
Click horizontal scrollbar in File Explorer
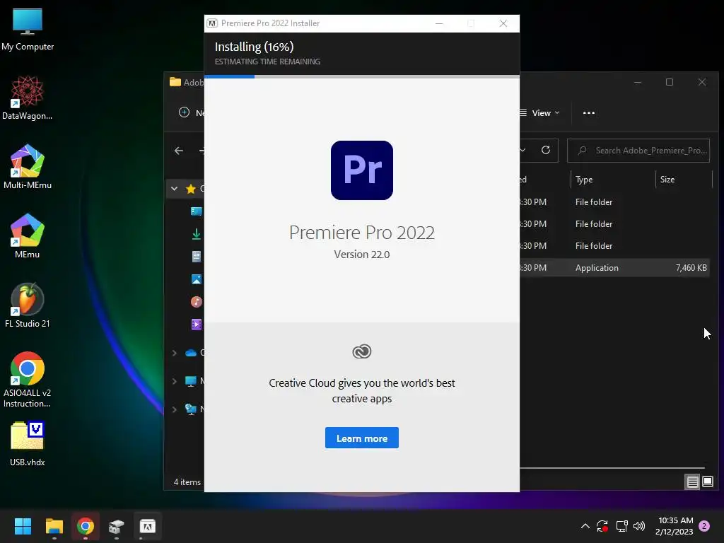[x=612, y=468]
